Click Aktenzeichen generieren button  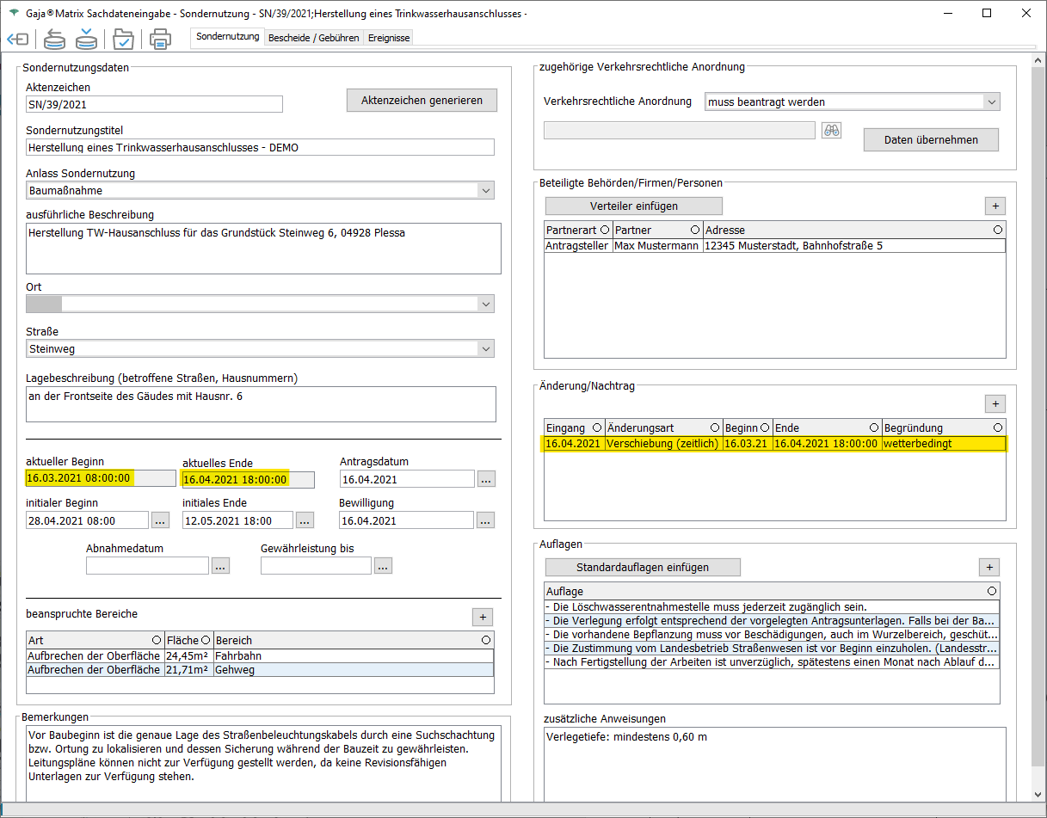pyautogui.click(x=422, y=101)
